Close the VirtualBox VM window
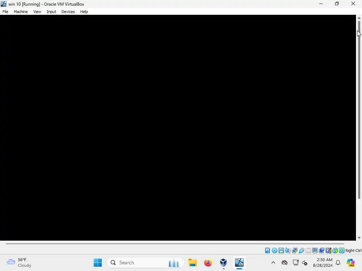Screen dimensions: 362x271 (353, 4)
